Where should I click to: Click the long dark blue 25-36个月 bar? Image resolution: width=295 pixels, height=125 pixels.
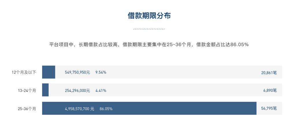(x=149, y=108)
